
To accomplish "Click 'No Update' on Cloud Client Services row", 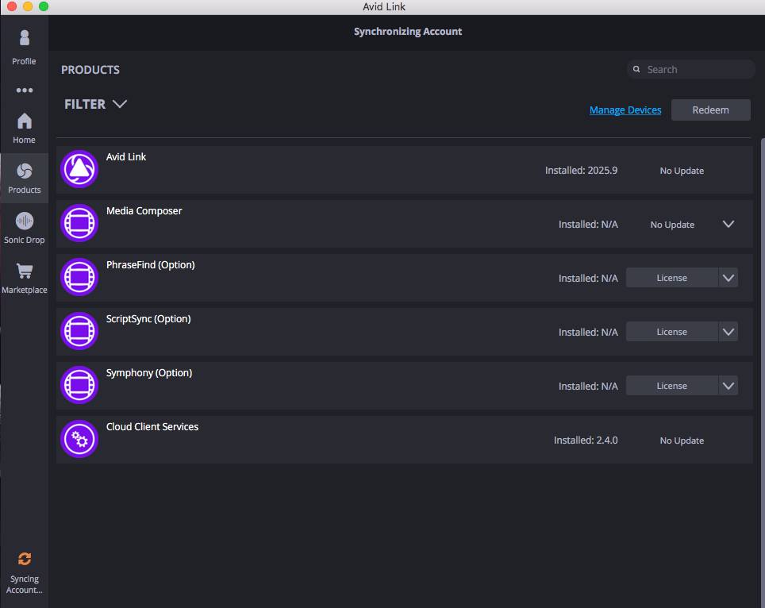I will click(682, 441).
